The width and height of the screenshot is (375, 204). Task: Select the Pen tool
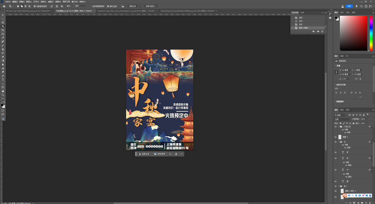coord(3,76)
